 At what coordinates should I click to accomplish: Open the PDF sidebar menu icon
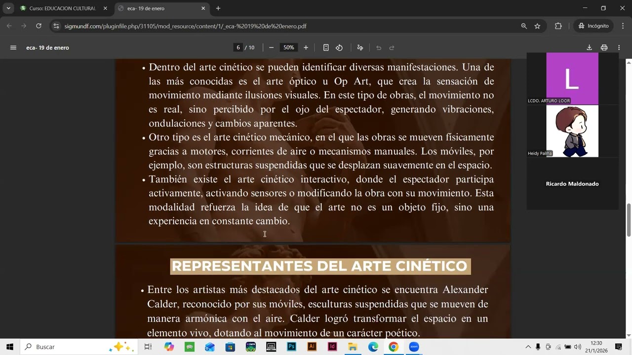[13, 48]
